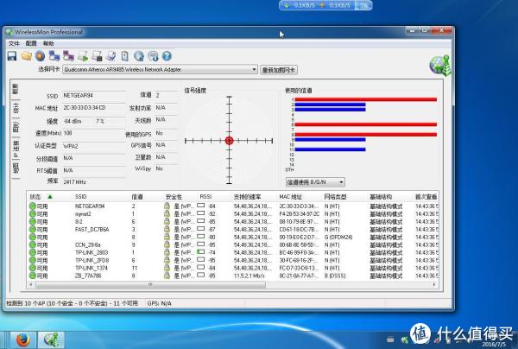The width and height of the screenshot is (518, 349).
Task: Select the mynet2 row
Action: point(233,214)
